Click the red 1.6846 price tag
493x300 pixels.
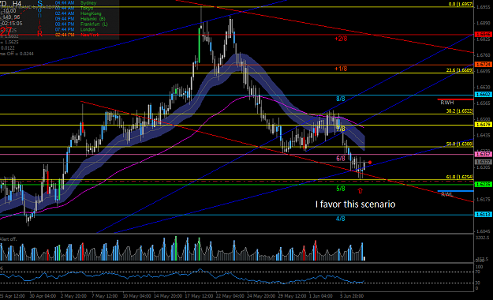click(x=484, y=35)
